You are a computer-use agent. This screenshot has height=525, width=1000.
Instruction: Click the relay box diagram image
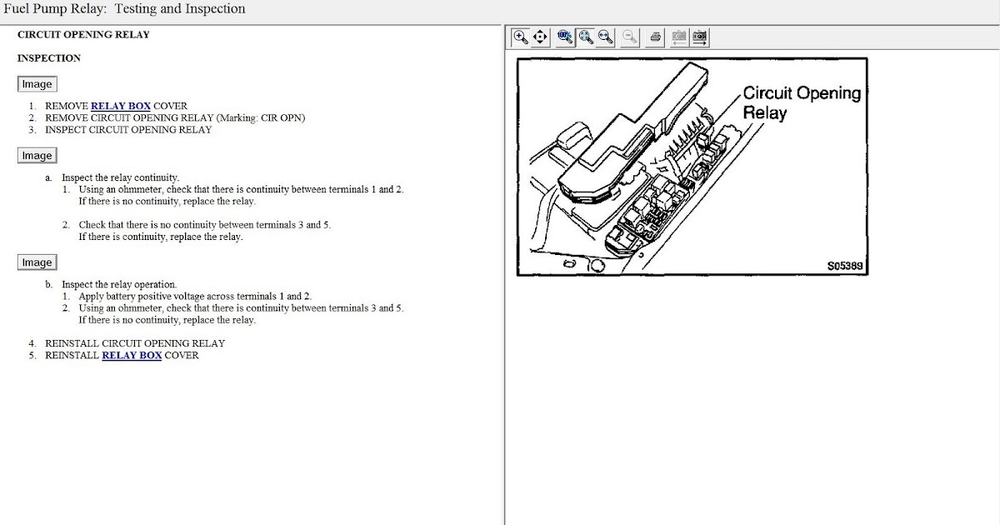click(692, 167)
